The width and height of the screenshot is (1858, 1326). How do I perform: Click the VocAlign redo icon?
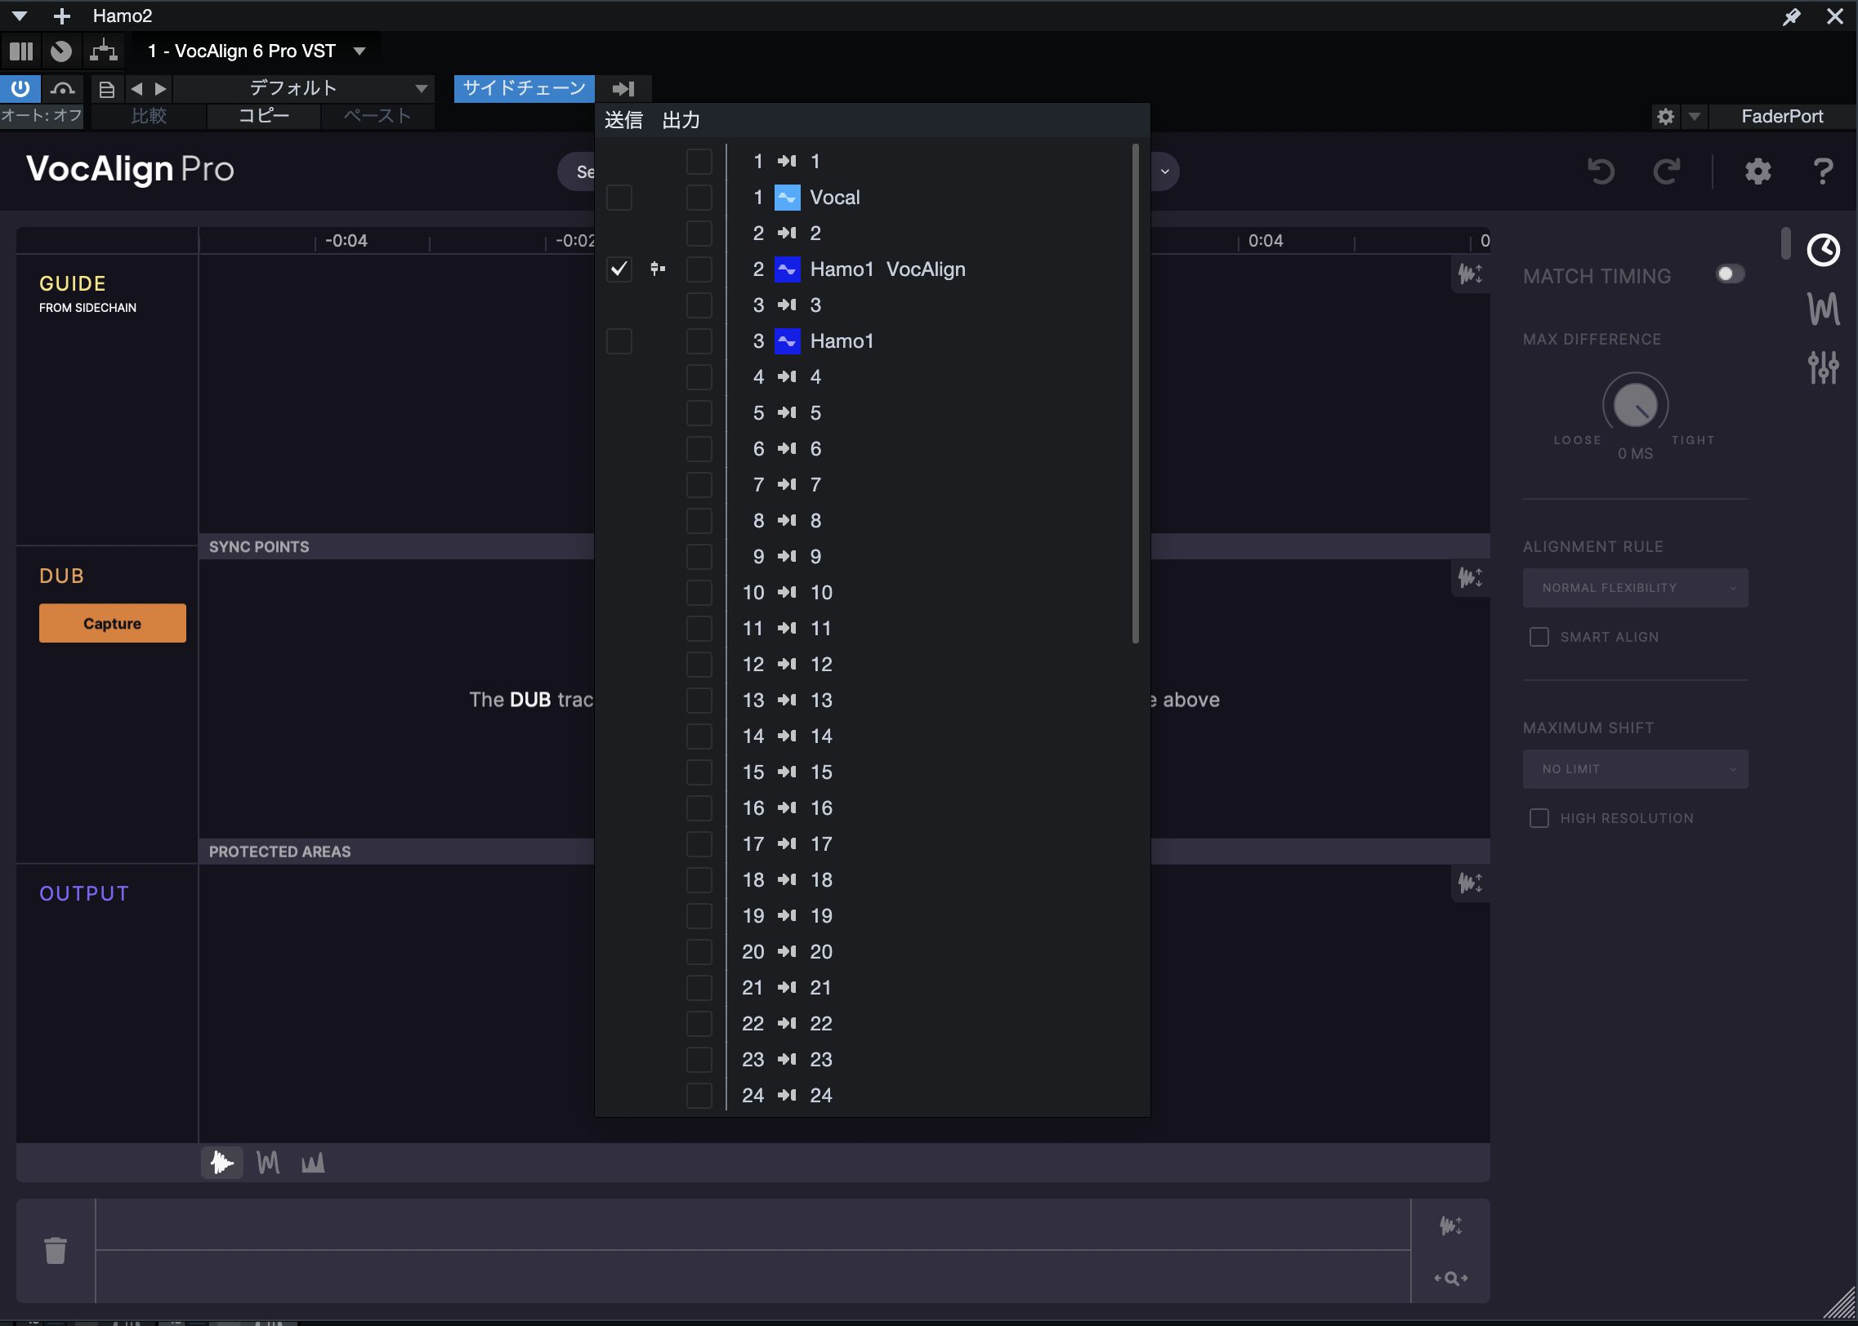coord(1667,171)
